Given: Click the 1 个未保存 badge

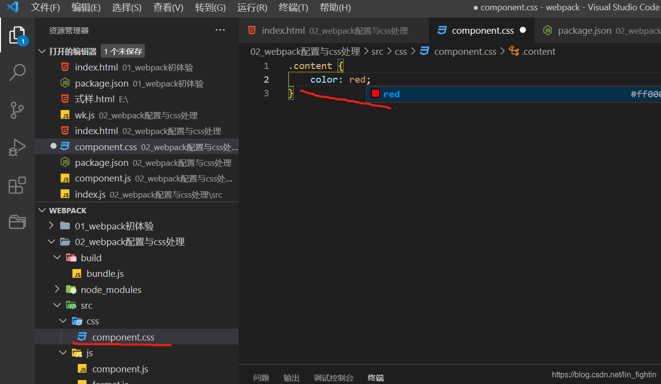Looking at the screenshot, I should pos(123,51).
